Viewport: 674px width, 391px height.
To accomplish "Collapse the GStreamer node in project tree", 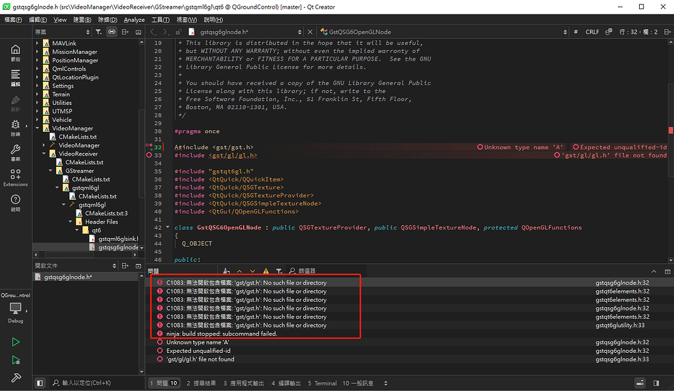I will [50, 170].
